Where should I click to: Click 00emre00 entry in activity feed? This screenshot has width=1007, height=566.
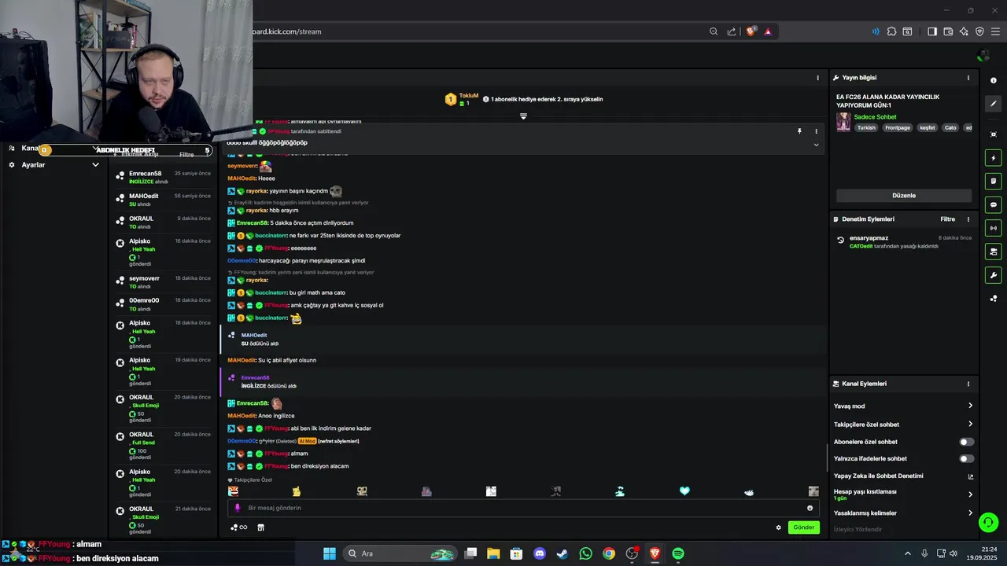[164, 304]
